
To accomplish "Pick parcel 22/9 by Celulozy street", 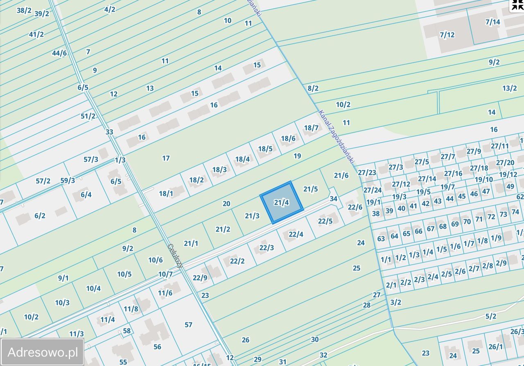I will 200,278.
